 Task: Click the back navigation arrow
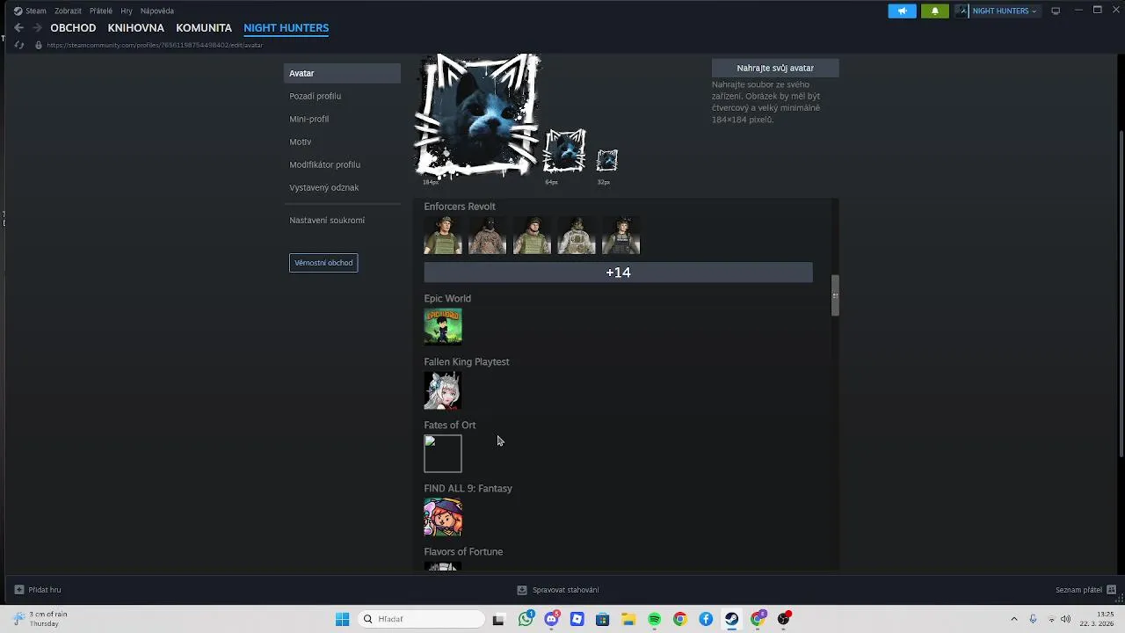point(18,28)
